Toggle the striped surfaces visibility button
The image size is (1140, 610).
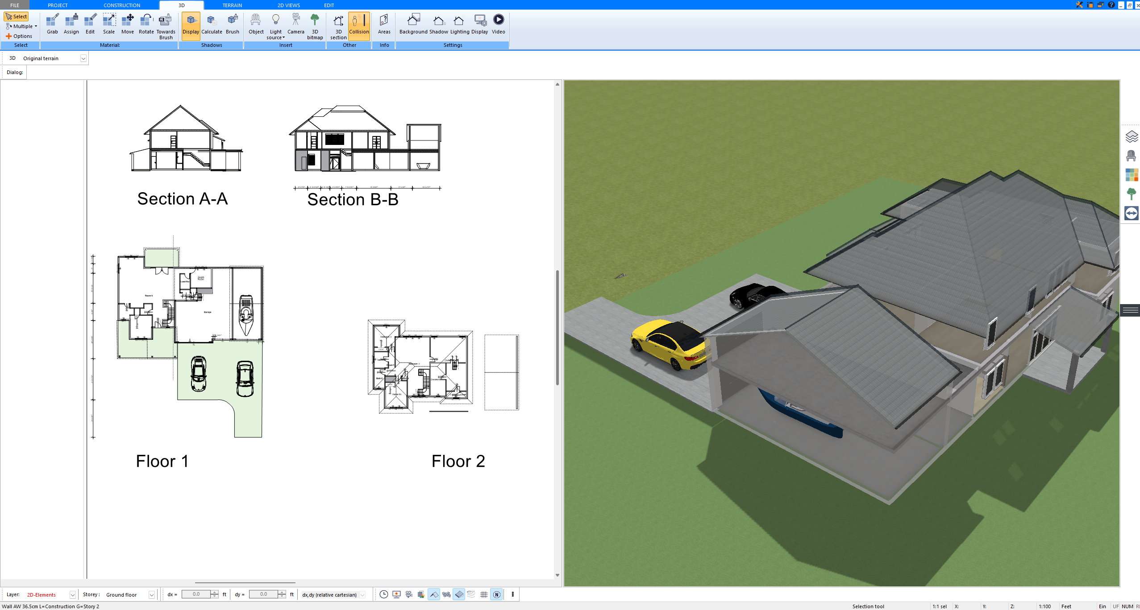446,594
